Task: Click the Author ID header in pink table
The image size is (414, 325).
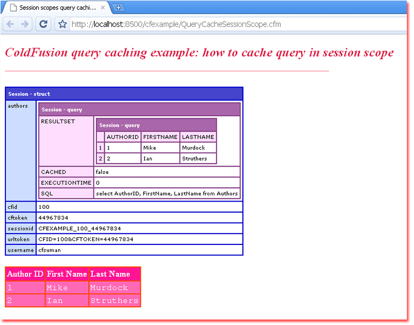Action: pyautogui.click(x=25, y=274)
